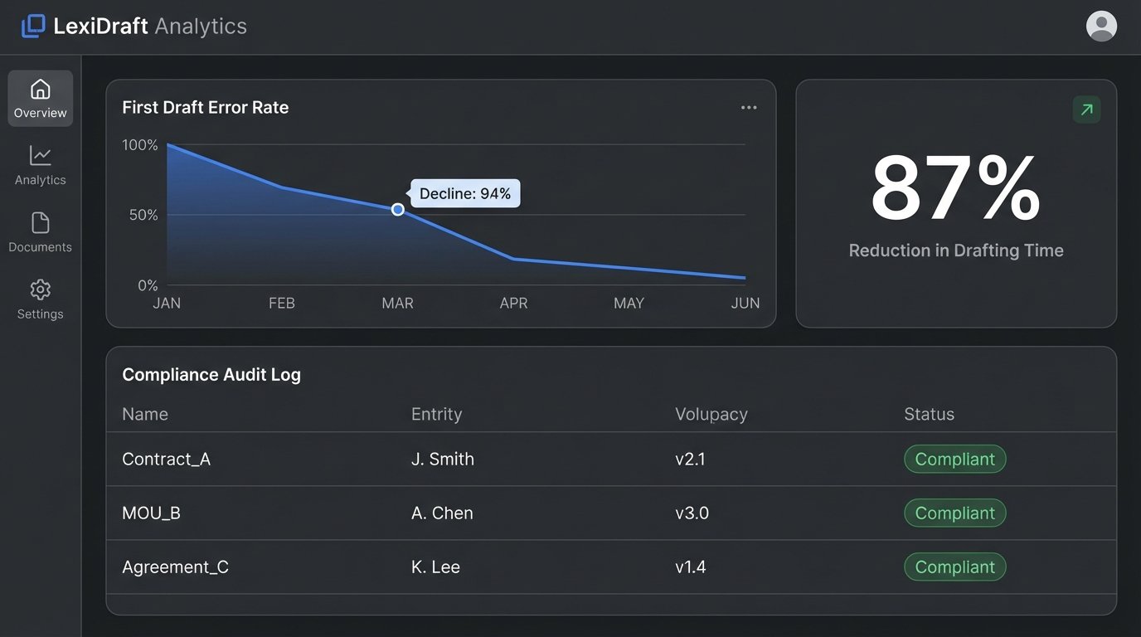Sort by the Name column header
The image size is (1141, 637).
145,414
